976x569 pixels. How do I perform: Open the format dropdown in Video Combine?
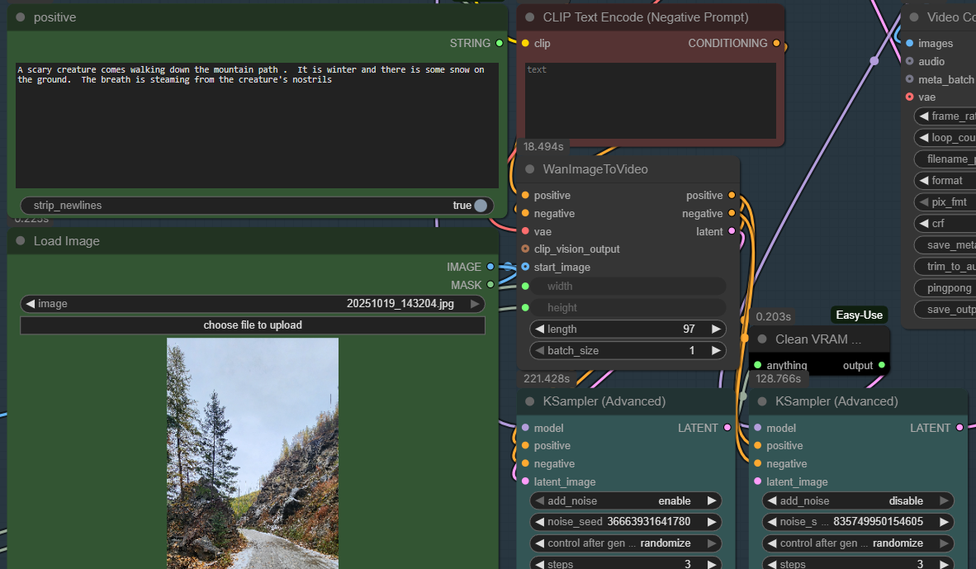pos(945,180)
